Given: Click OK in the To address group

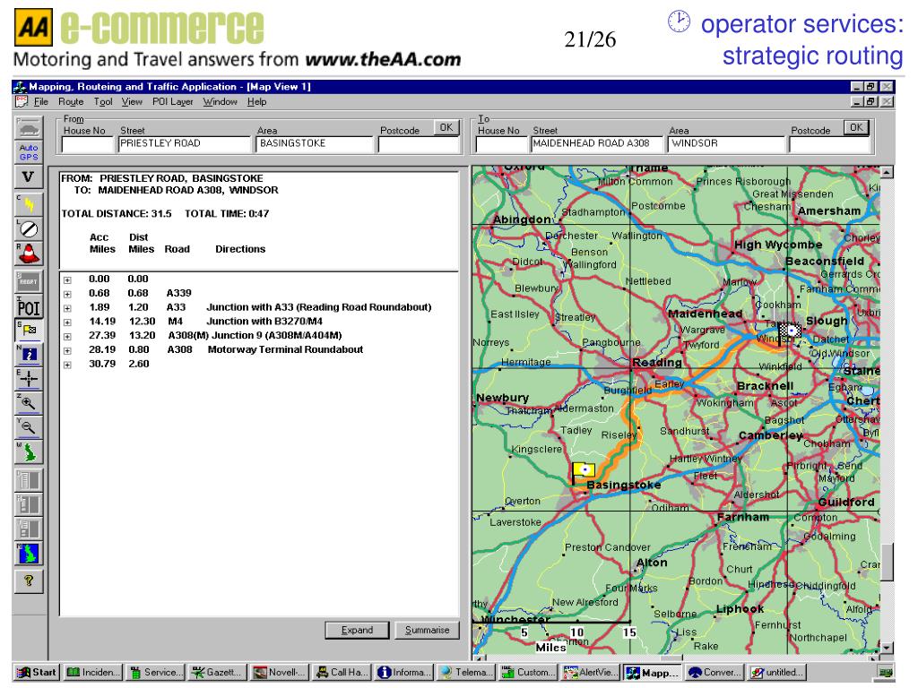Looking at the screenshot, I should click(x=856, y=127).
